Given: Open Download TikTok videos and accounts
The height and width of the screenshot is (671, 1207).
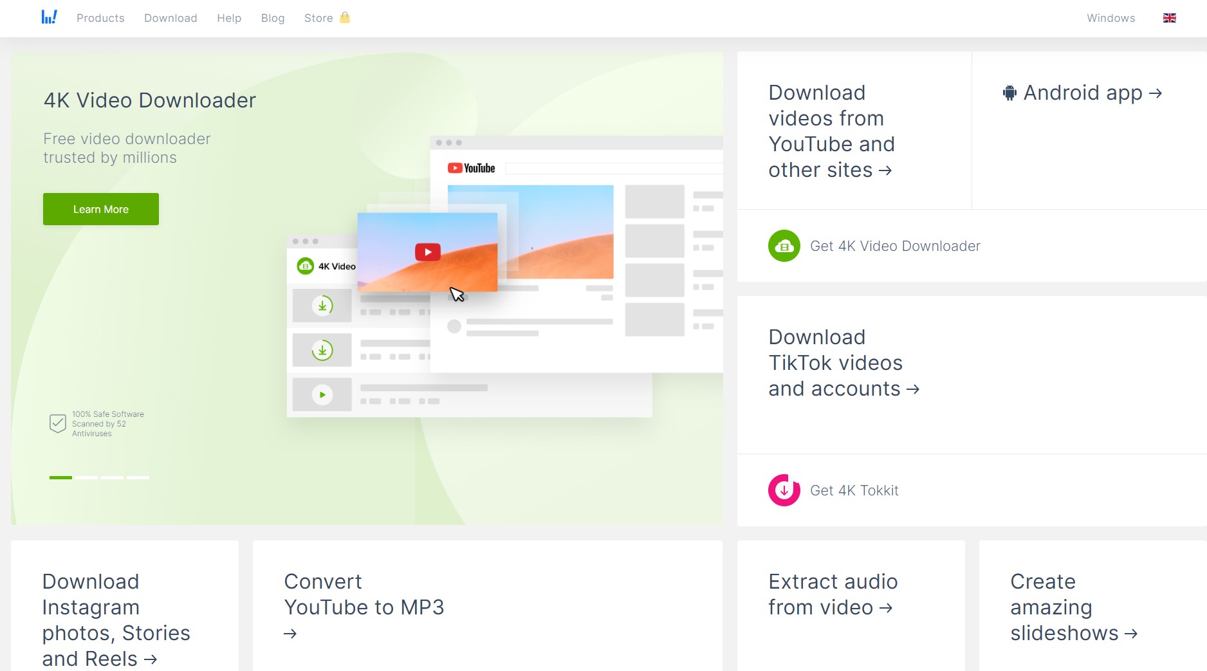Looking at the screenshot, I should coord(843,363).
